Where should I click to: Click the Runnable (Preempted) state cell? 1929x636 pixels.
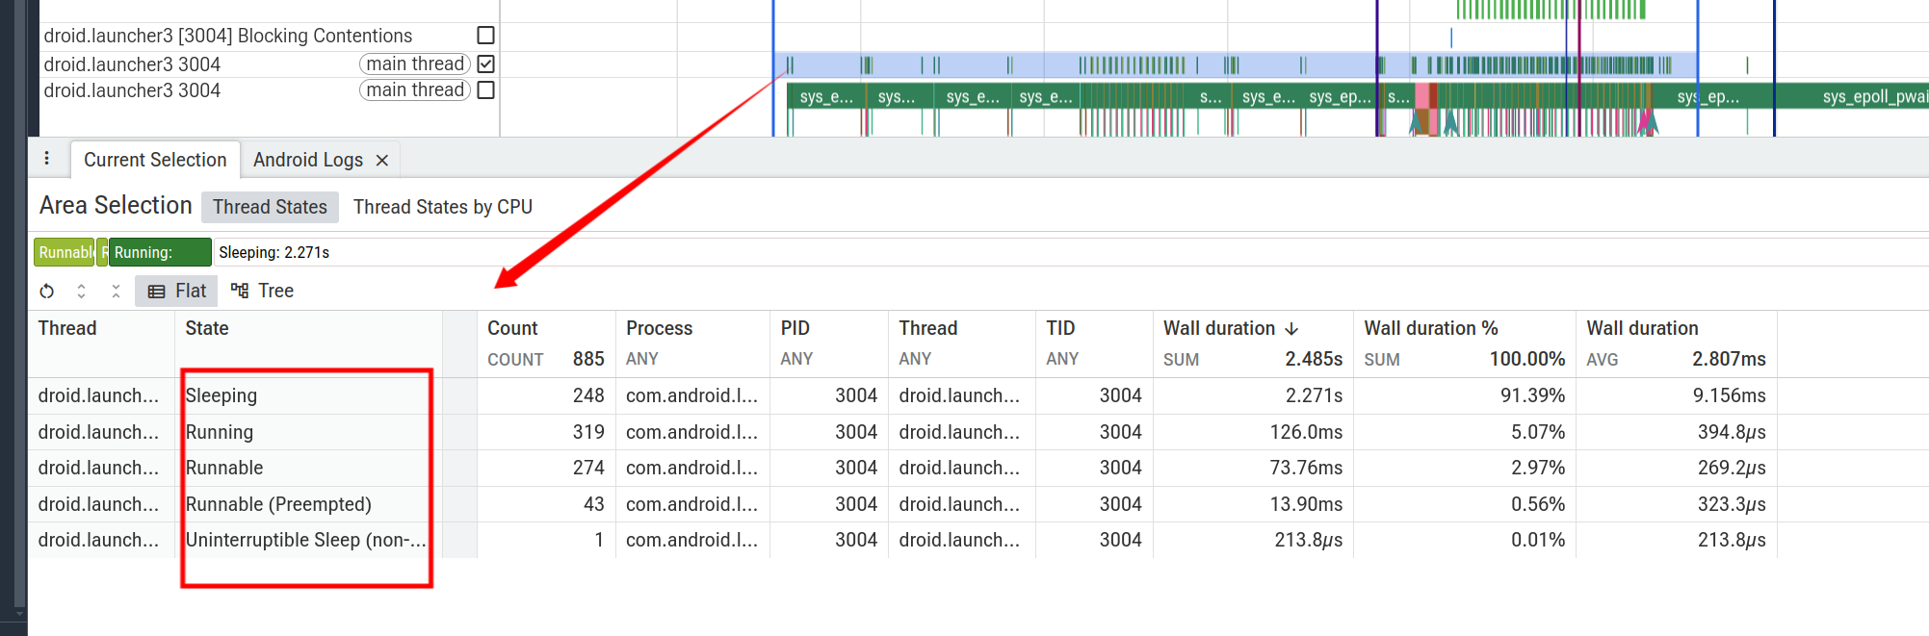click(x=308, y=504)
